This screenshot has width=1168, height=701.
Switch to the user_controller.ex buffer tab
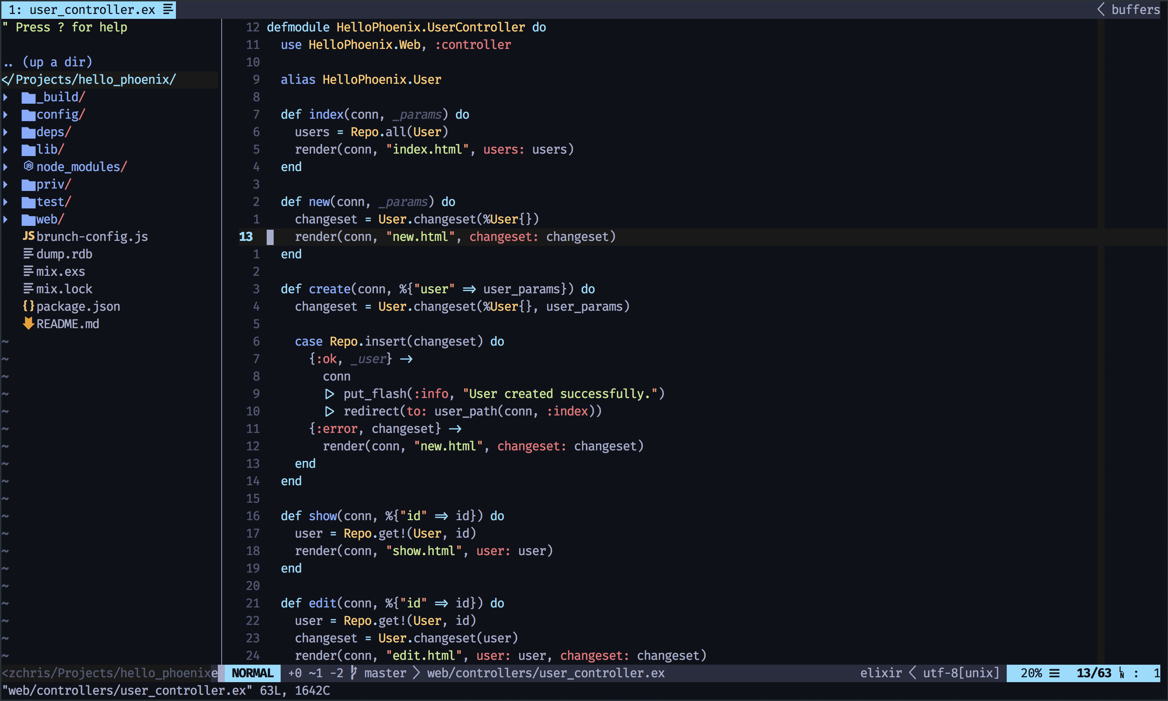pos(88,9)
